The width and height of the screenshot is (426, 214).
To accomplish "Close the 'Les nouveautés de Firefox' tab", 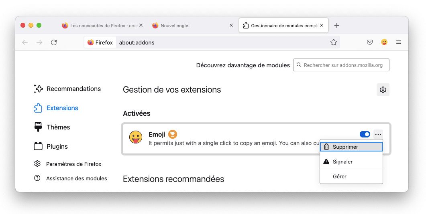I will (x=141, y=25).
